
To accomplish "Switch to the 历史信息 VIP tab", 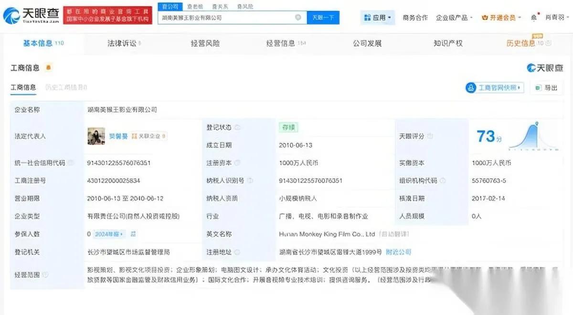I will click(x=529, y=43).
